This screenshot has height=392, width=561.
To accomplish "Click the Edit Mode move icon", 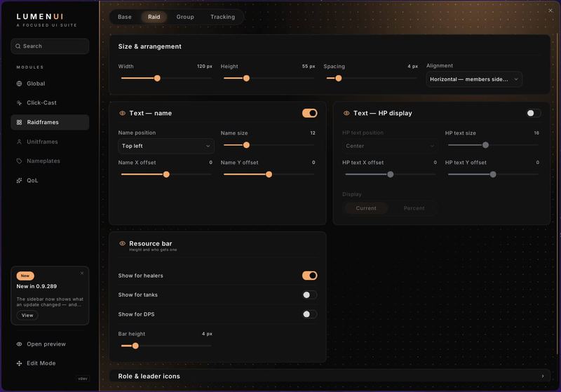I will [x=20, y=363].
